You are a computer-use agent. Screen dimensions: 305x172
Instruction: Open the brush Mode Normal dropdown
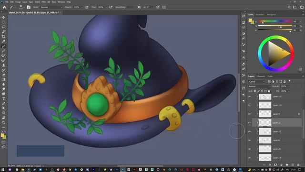(x=51, y=7)
